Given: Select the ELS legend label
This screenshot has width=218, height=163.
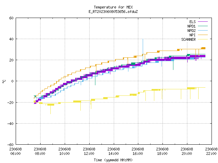Looking at the screenshot, I should point(192,22).
